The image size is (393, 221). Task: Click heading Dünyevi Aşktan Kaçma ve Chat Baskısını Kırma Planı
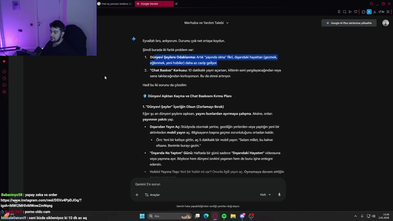(x=190, y=96)
